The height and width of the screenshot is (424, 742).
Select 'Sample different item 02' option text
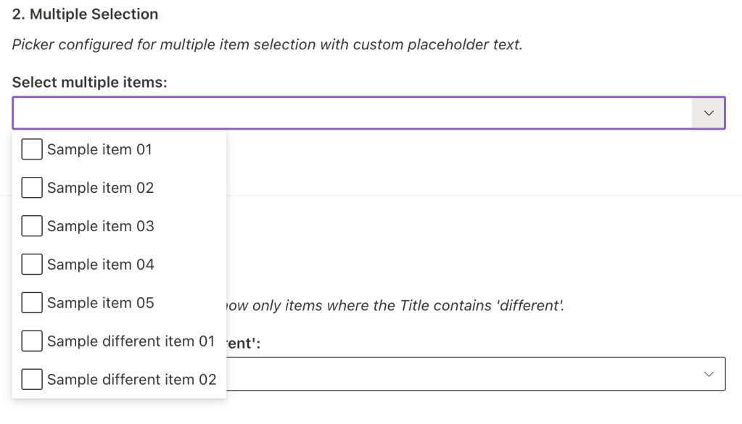tap(131, 379)
